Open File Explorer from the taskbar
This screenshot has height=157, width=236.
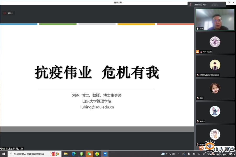(66, 154)
